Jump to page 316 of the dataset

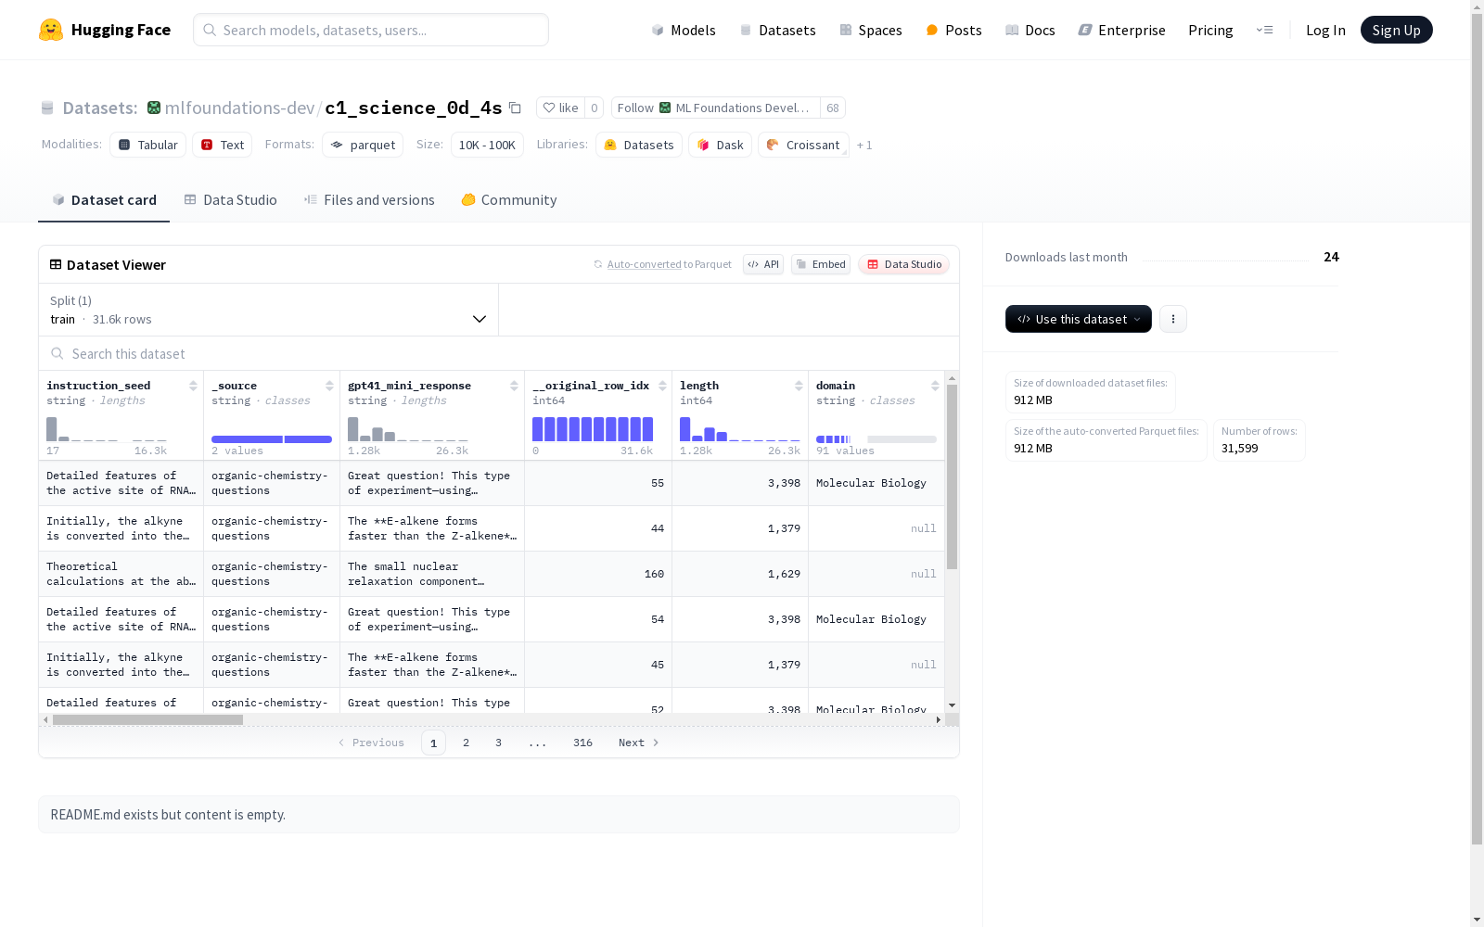click(x=582, y=743)
